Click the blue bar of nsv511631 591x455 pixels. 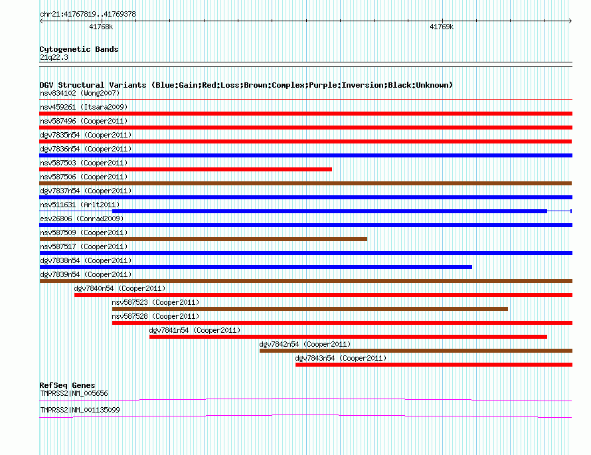329,211
